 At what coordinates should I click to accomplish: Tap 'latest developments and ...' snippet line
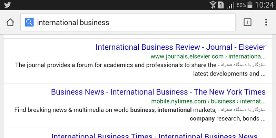(x=229, y=73)
